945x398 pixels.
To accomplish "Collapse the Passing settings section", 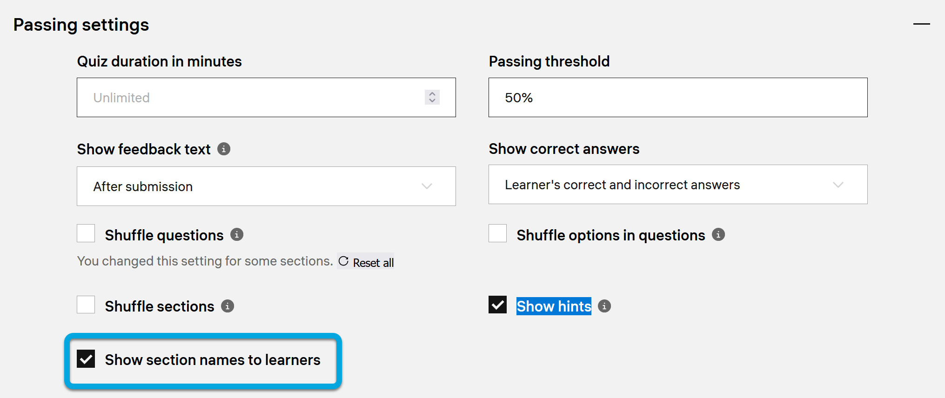I will click(x=921, y=24).
